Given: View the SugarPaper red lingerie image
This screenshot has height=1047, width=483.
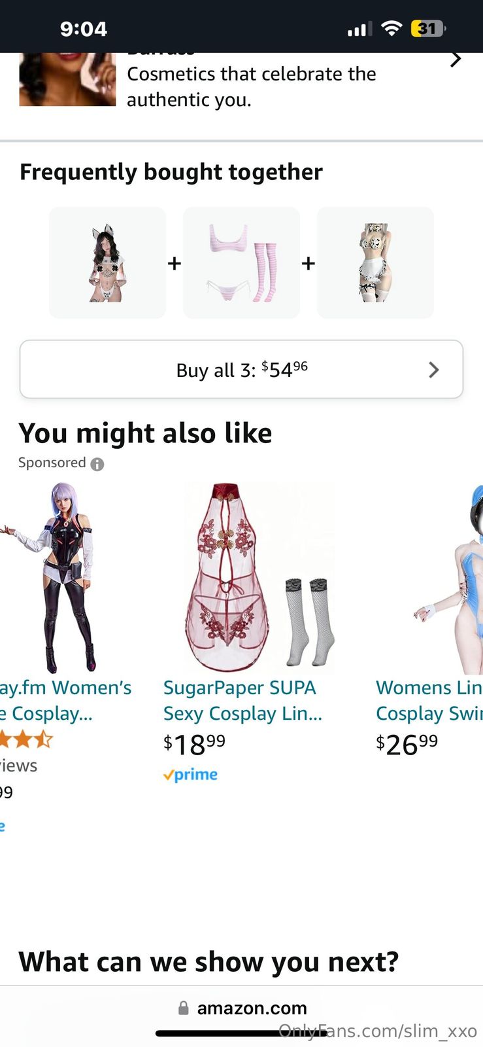Looking at the screenshot, I should pyautogui.click(x=259, y=578).
